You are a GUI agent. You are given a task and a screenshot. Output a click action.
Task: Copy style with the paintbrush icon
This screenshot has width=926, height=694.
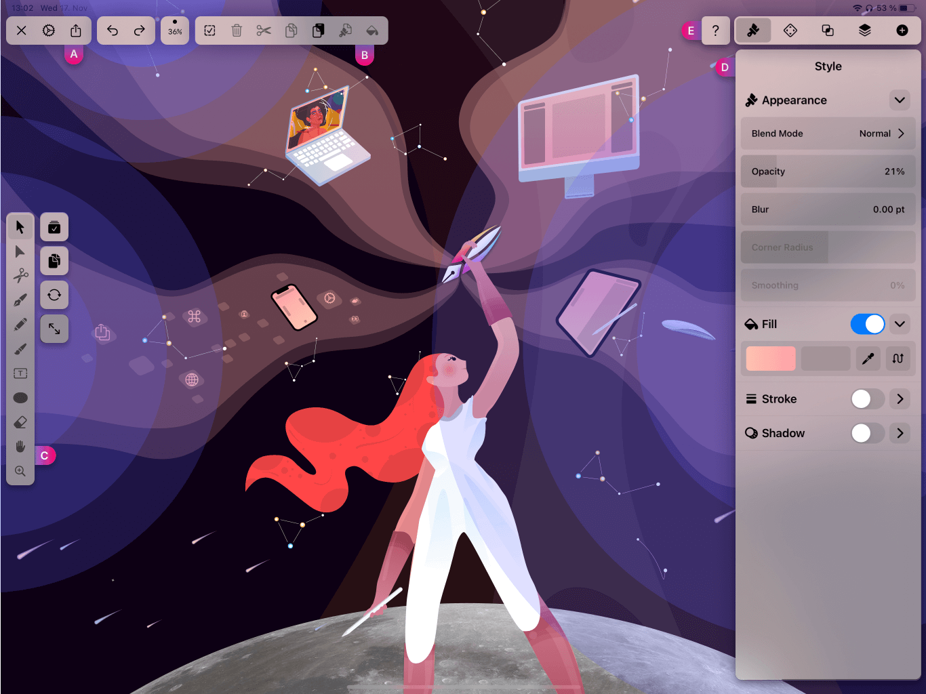345,30
